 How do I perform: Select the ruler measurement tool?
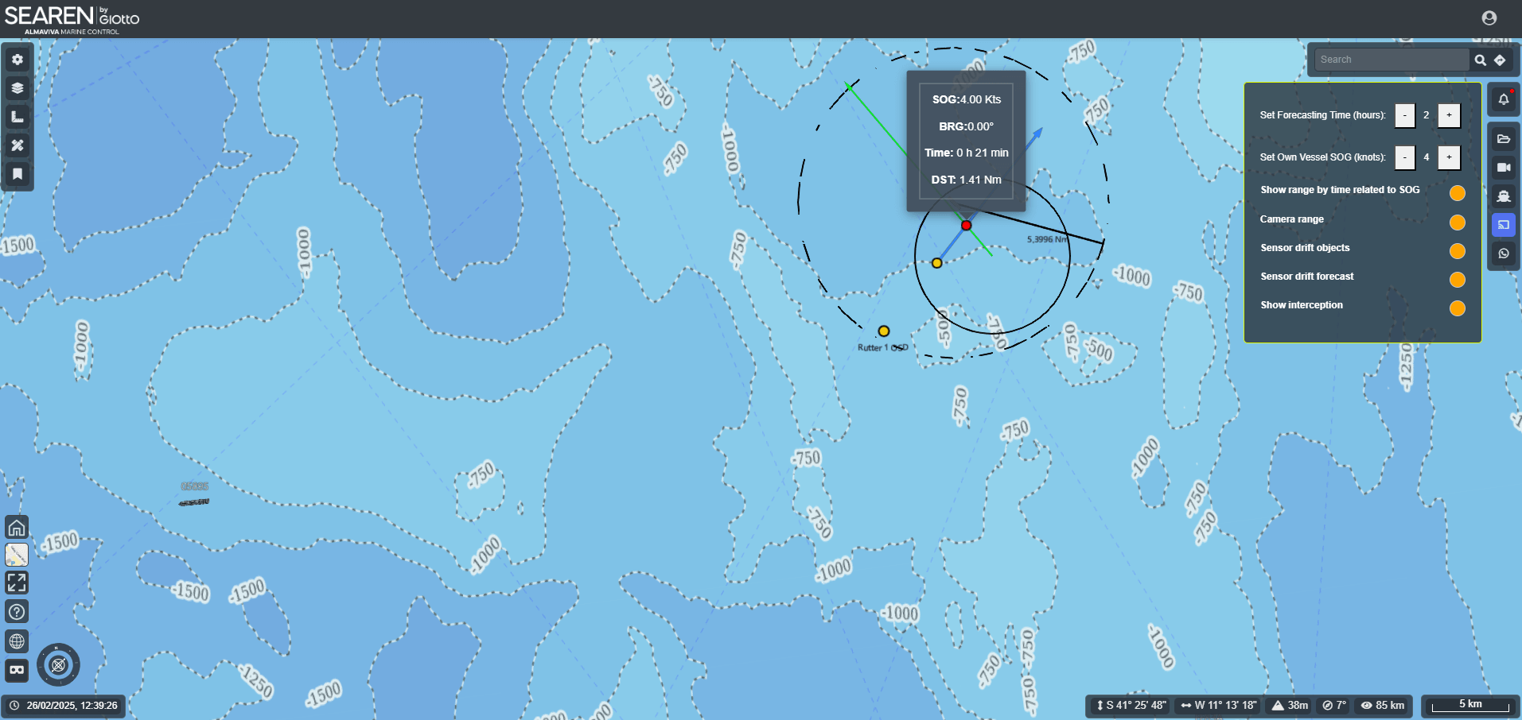pyautogui.click(x=18, y=117)
